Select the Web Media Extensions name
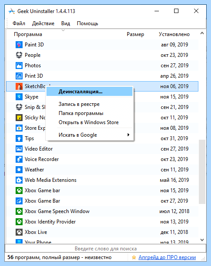Screen dimensions: 211x266 click(51, 180)
